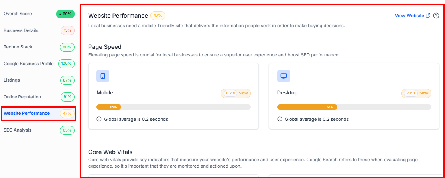Viewport: 445px width, 178px height.
Task: Click the Mobile card title
Action: point(105,92)
